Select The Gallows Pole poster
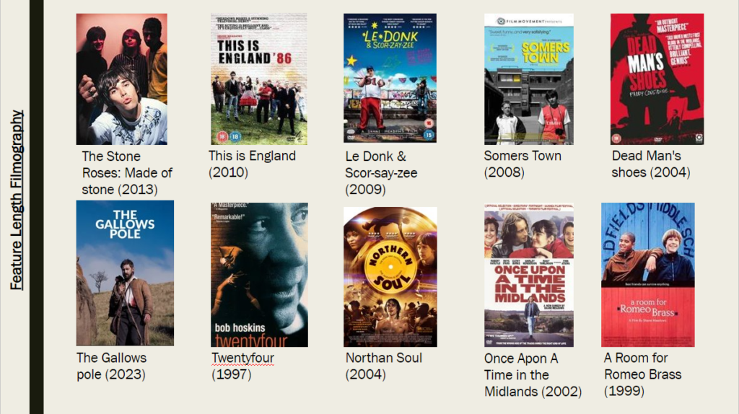Viewport: 739px width, 414px height. click(x=125, y=273)
